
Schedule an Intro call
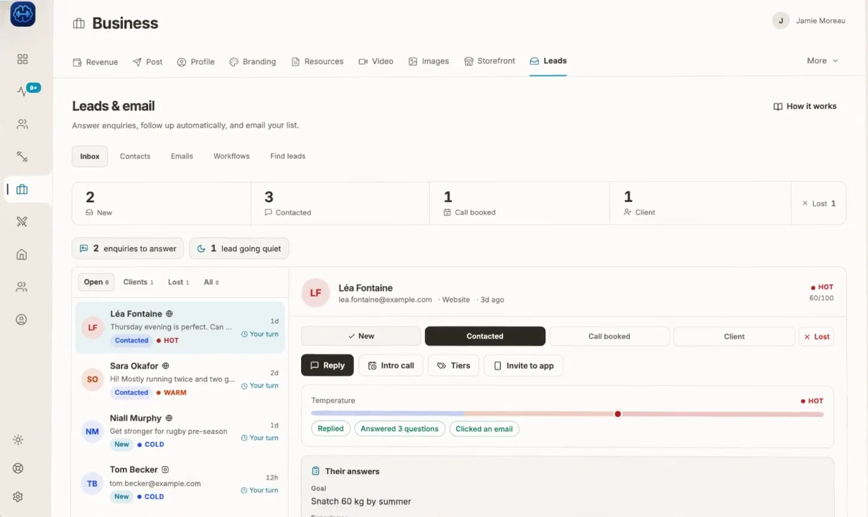391,366
